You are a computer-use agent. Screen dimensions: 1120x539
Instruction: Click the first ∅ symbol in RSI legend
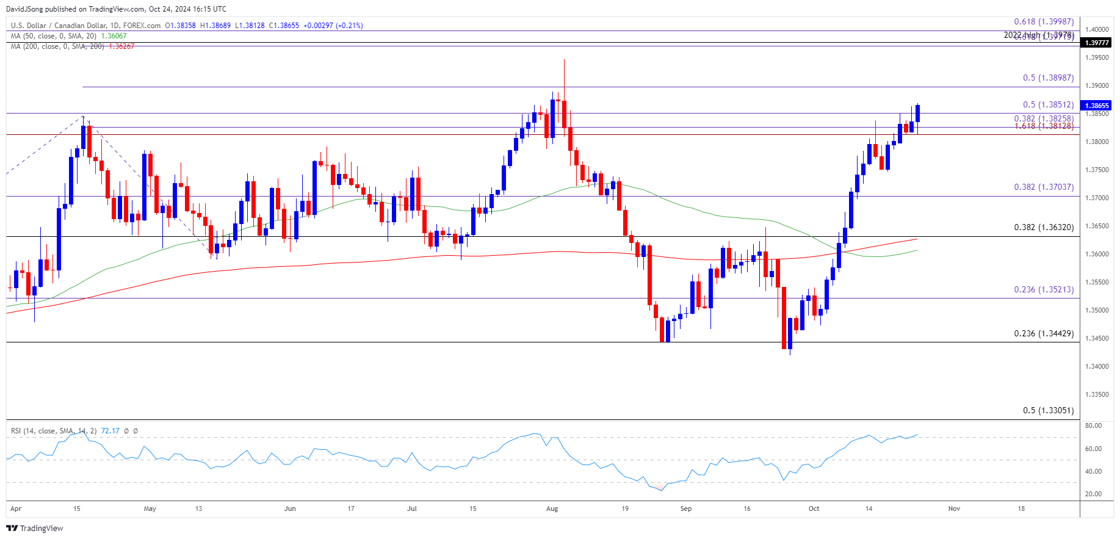[x=126, y=431]
